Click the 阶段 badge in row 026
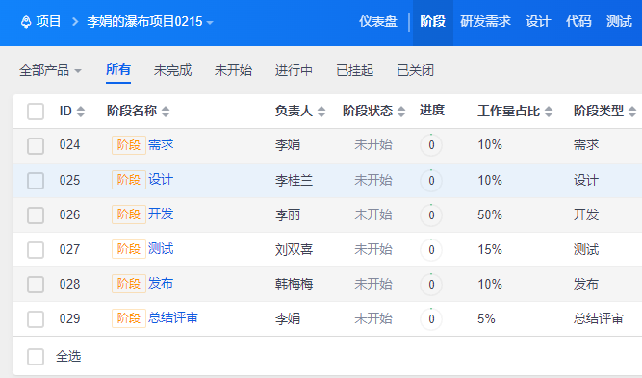Viewport: 642px width, 378px height. (129, 214)
